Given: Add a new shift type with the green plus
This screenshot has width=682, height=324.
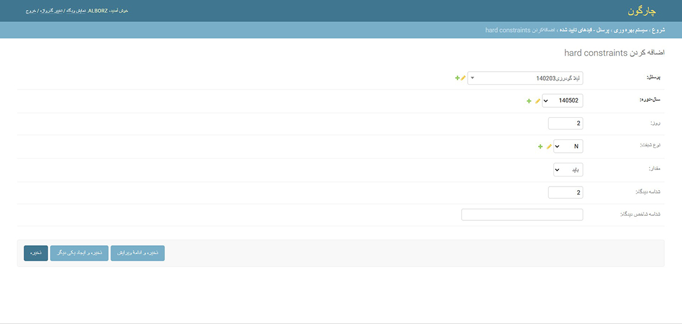Looking at the screenshot, I should tap(540, 146).
